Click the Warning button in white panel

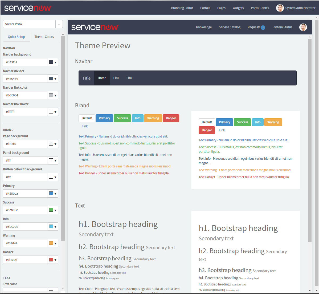[x=273, y=122]
